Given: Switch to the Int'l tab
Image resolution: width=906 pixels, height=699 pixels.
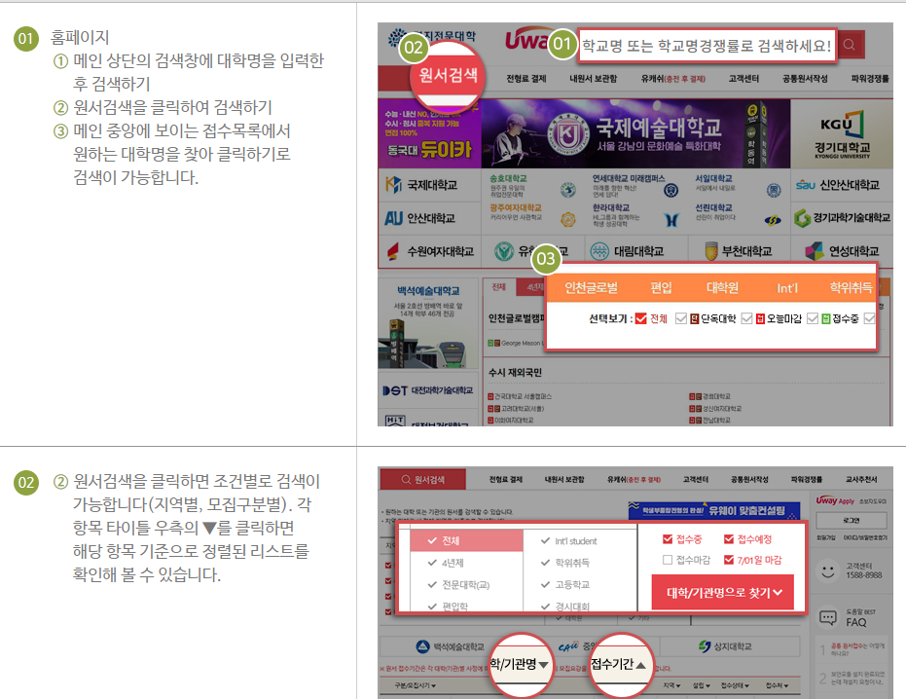Looking at the screenshot, I should (x=786, y=288).
